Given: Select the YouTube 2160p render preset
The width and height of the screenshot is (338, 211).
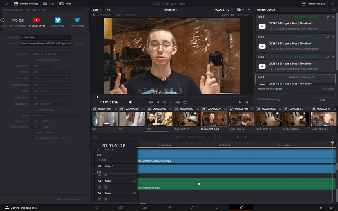Looking at the screenshot, I should [x=37, y=20].
